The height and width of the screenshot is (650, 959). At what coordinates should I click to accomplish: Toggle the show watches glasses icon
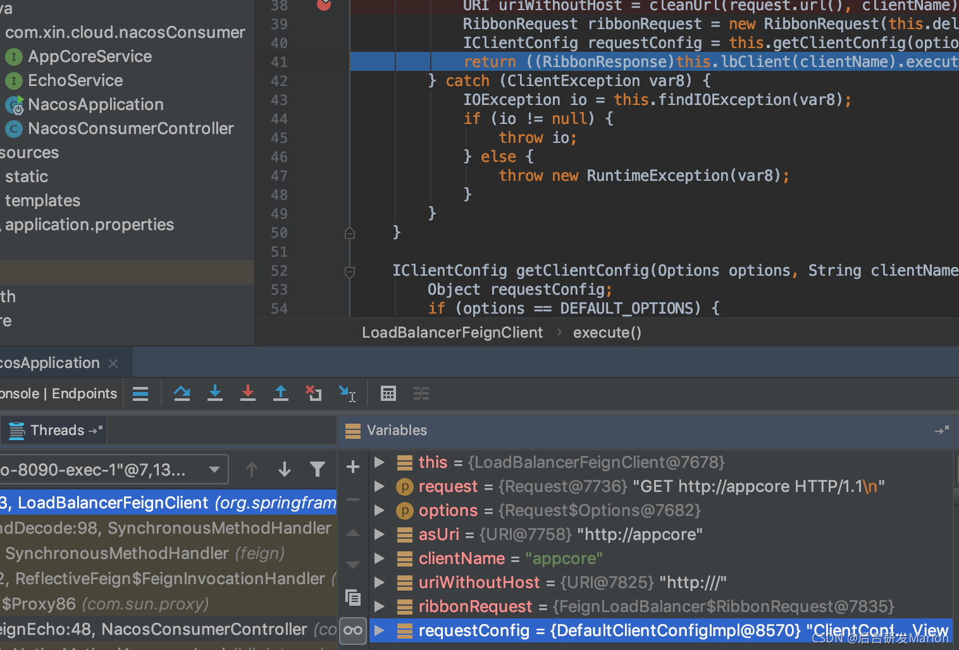(x=353, y=630)
